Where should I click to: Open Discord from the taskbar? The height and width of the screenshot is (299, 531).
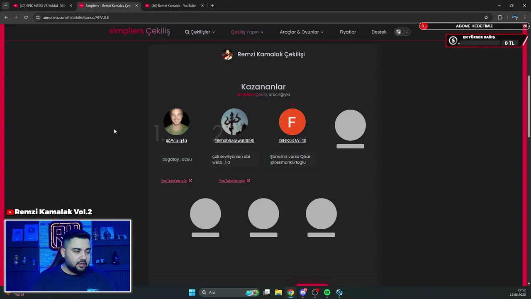tap(303, 292)
